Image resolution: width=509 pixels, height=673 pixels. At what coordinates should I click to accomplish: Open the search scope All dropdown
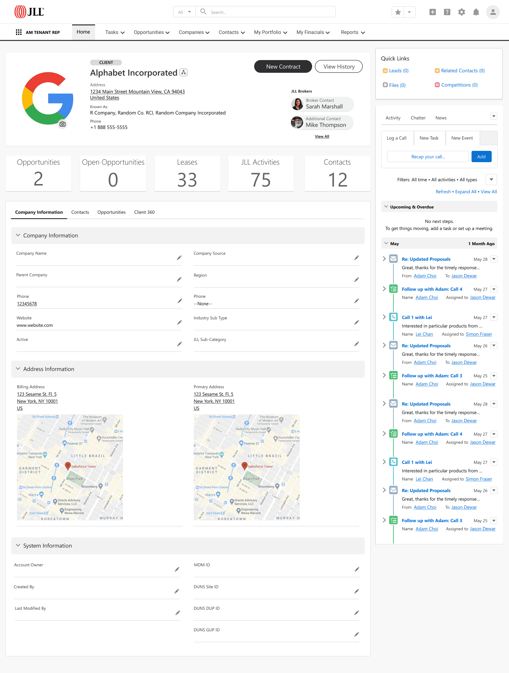coord(185,12)
